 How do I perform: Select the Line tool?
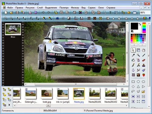[143, 55]
